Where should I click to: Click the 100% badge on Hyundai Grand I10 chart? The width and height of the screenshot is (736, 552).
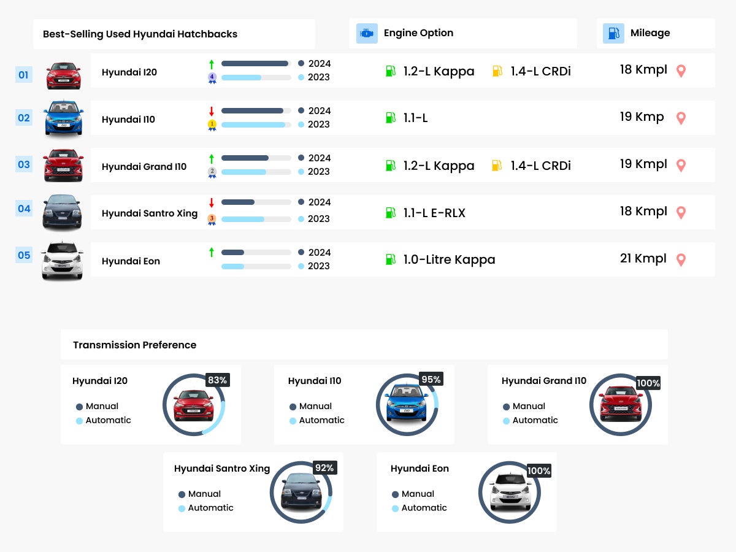pos(648,383)
